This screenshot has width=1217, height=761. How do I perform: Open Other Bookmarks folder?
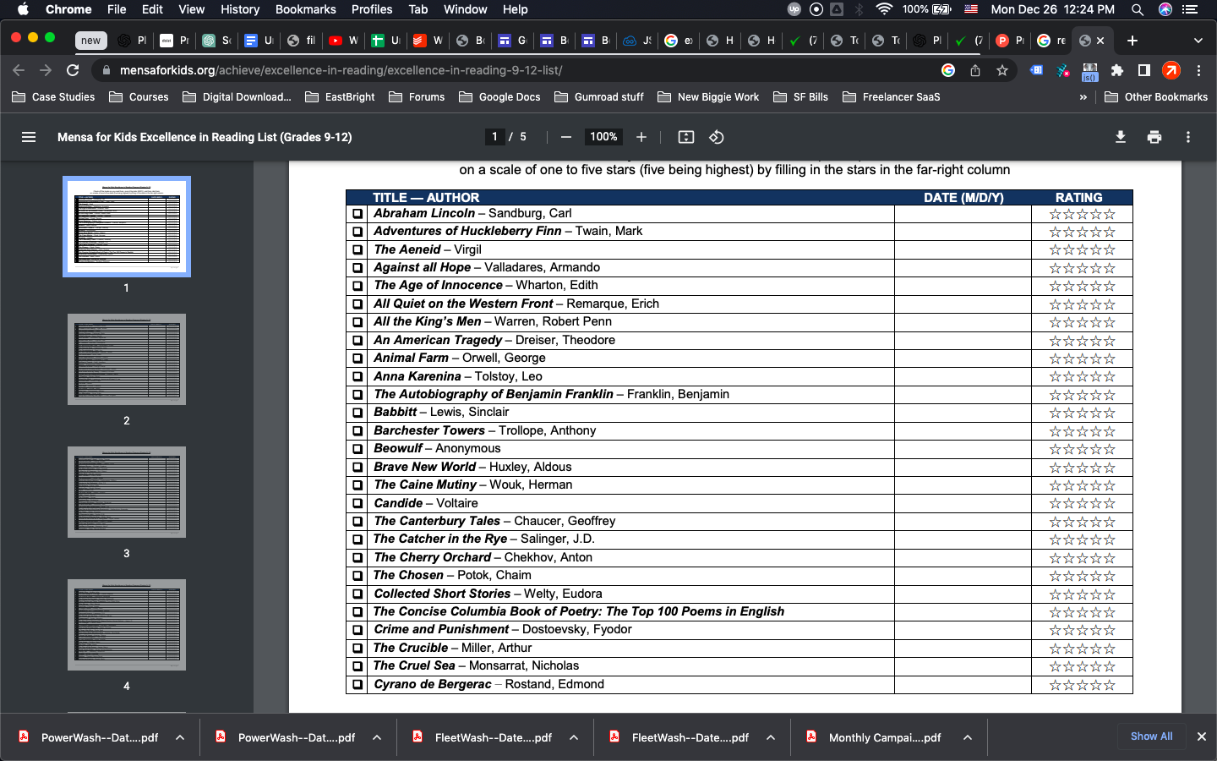(1156, 97)
